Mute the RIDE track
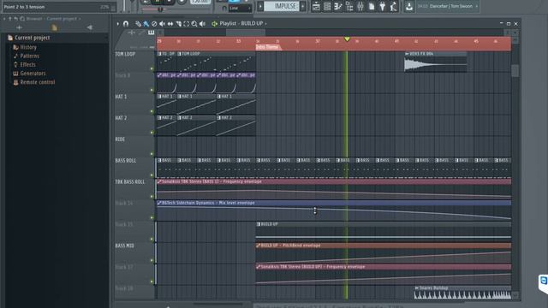Image resolution: width=548 pixels, height=308 pixels. pos(152,154)
